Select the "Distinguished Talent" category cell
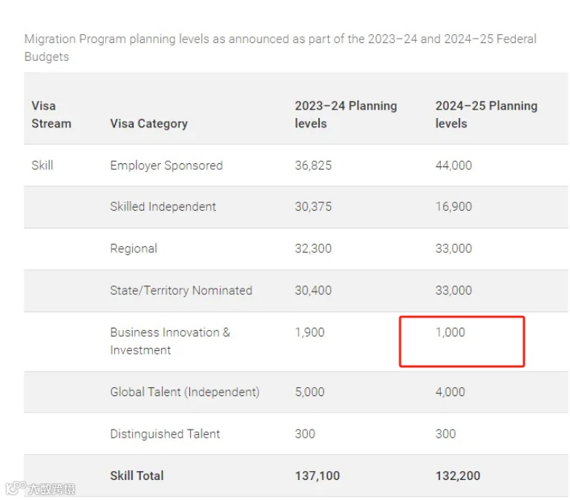Screen dimensions: 570x500 [x=165, y=434]
